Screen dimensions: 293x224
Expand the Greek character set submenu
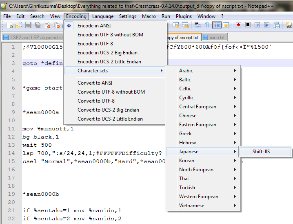tap(203, 133)
